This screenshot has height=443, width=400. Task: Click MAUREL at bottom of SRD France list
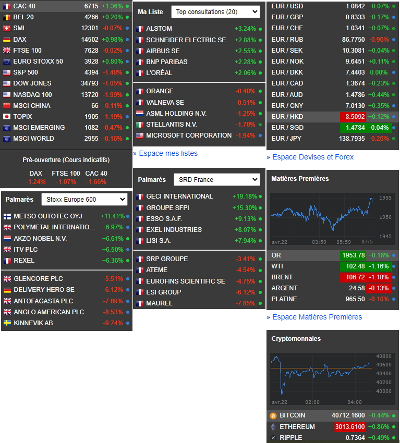click(159, 303)
